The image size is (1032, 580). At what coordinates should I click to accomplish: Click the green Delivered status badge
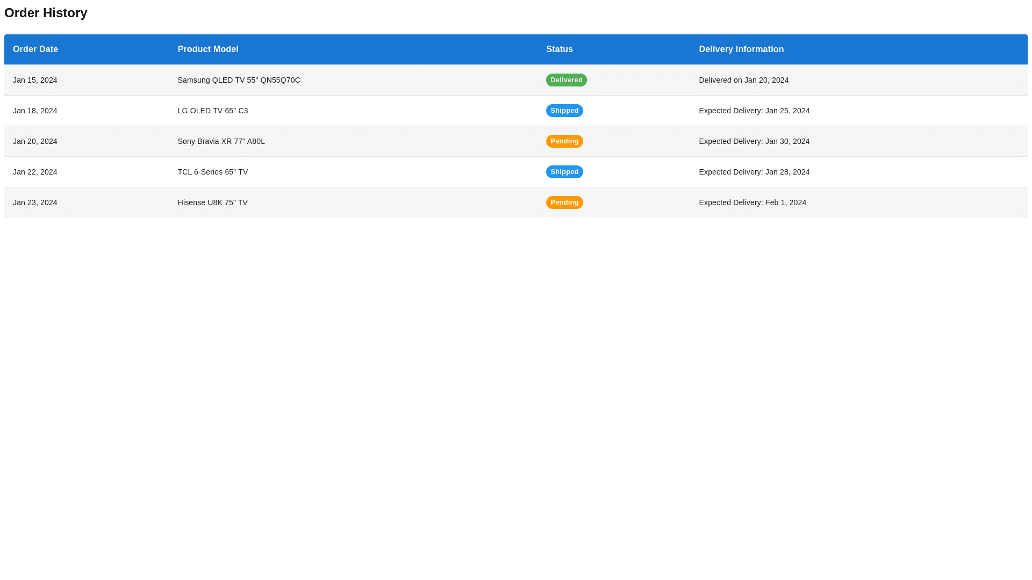[566, 80]
